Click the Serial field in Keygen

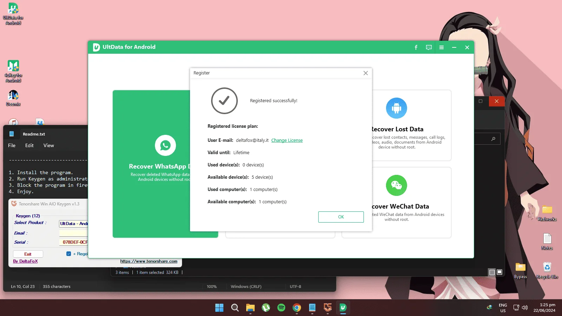coord(73,242)
